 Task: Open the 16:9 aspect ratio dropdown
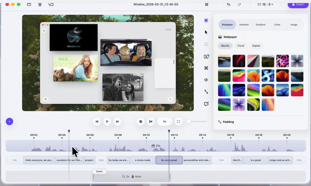[265, 4]
